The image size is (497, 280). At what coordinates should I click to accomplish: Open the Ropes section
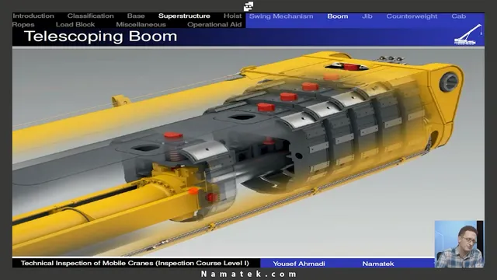click(x=23, y=24)
